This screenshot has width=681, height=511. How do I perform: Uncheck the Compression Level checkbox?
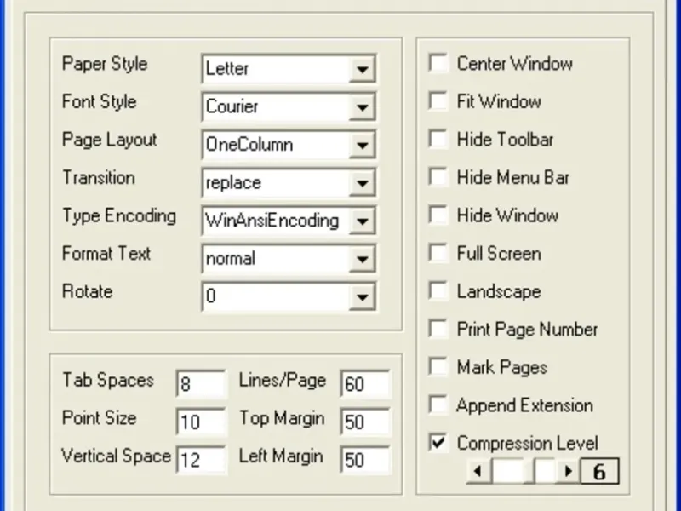click(439, 444)
